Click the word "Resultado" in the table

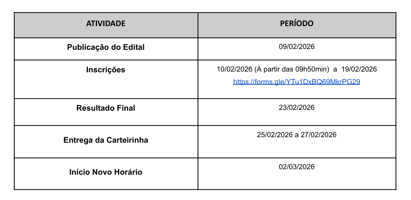93,108
